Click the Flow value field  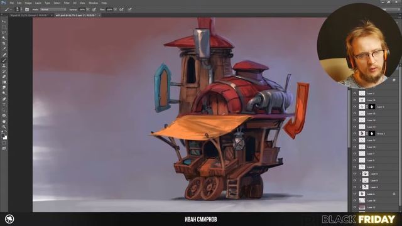point(109,9)
